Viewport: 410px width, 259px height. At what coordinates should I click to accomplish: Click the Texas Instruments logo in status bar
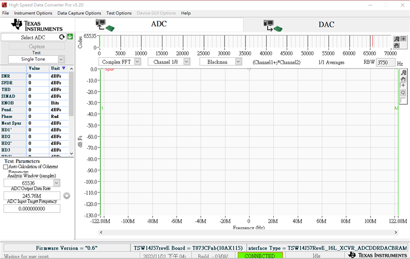pyautogui.click(x=377, y=255)
